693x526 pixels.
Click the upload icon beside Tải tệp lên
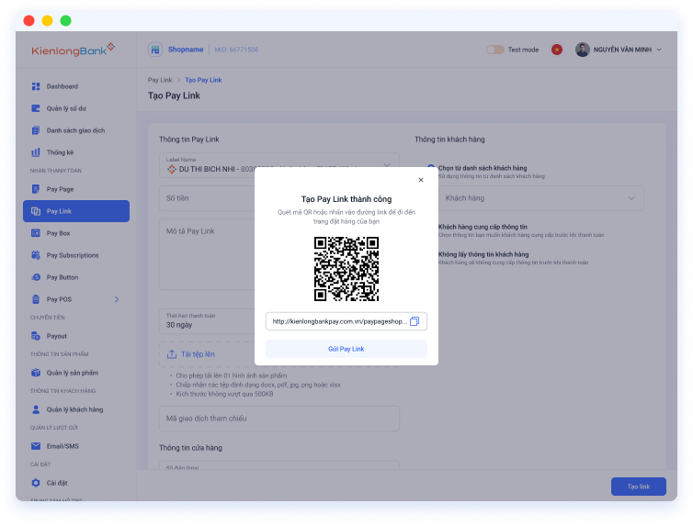(x=172, y=354)
